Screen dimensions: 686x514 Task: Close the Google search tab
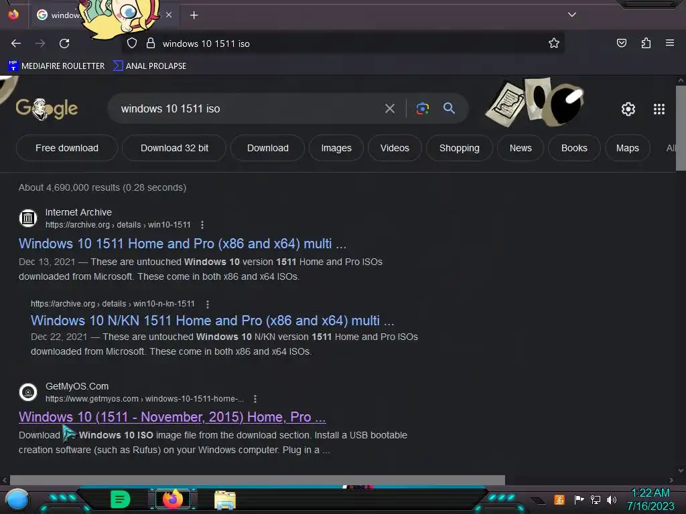pos(169,15)
